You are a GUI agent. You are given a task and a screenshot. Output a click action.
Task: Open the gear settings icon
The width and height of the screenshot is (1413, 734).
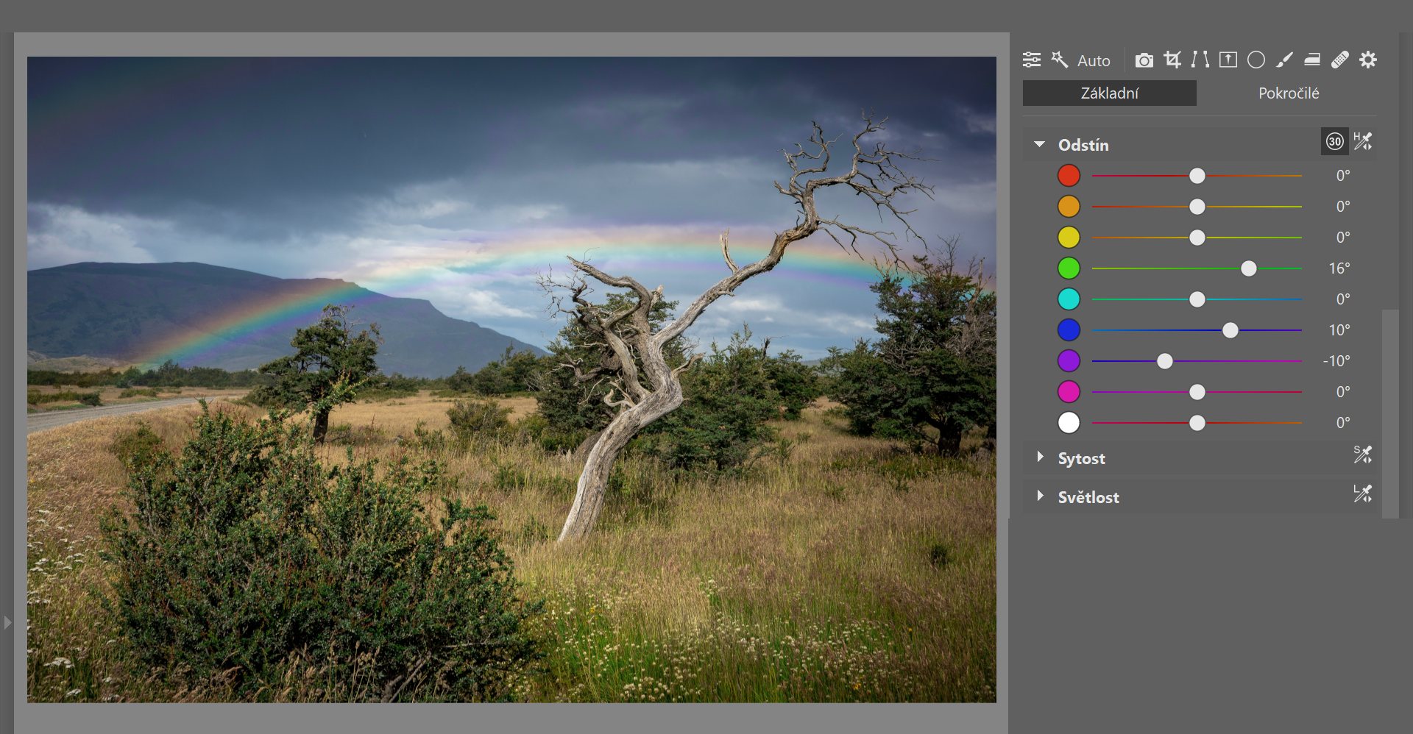pyautogui.click(x=1368, y=60)
